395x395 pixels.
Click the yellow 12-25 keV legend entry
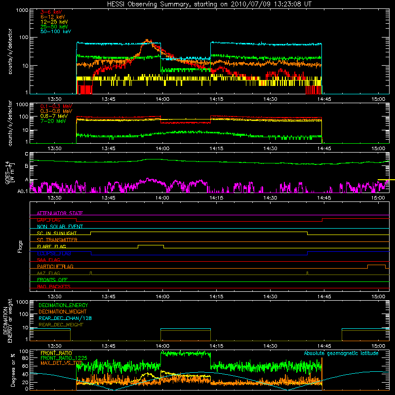click(54, 22)
